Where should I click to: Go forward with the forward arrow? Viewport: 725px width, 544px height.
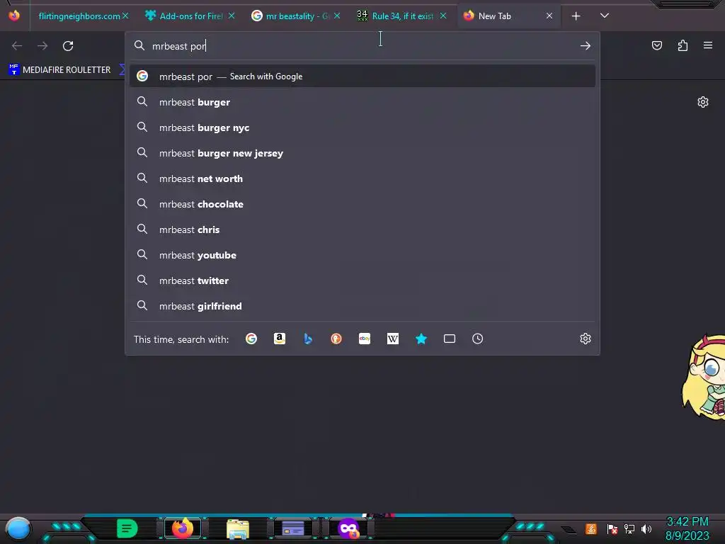[42, 46]
